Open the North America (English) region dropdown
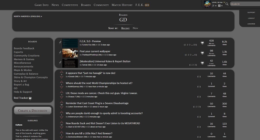 pos(28,17)
